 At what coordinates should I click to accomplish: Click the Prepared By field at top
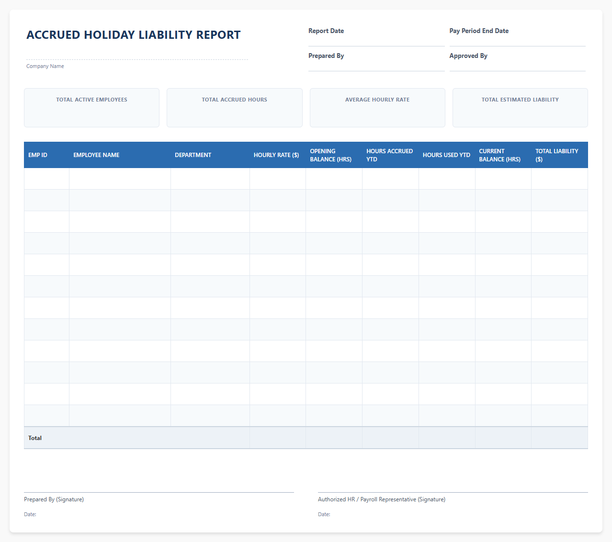pyautogui.click(x=376, y=66)
